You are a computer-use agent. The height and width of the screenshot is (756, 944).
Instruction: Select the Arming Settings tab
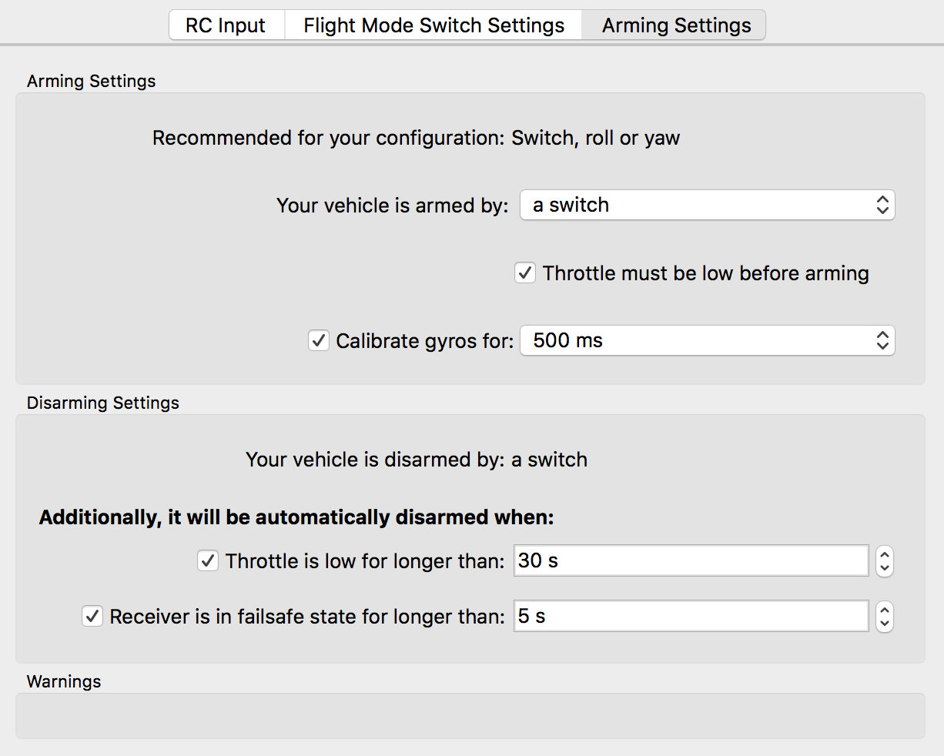(x=675, y=25)
